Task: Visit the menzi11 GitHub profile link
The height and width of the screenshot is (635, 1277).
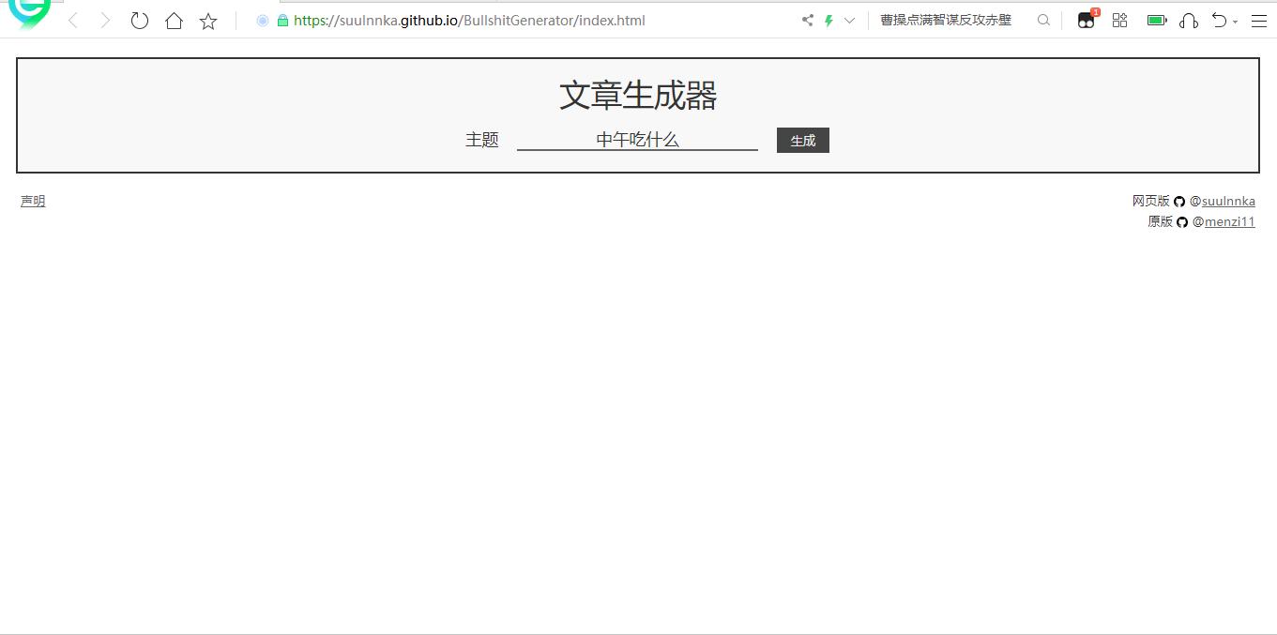Action: coord(1231,221)
